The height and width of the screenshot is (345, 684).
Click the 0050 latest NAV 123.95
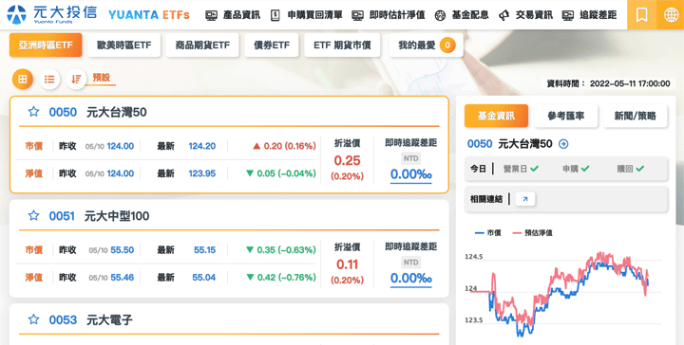click(202, 173)
